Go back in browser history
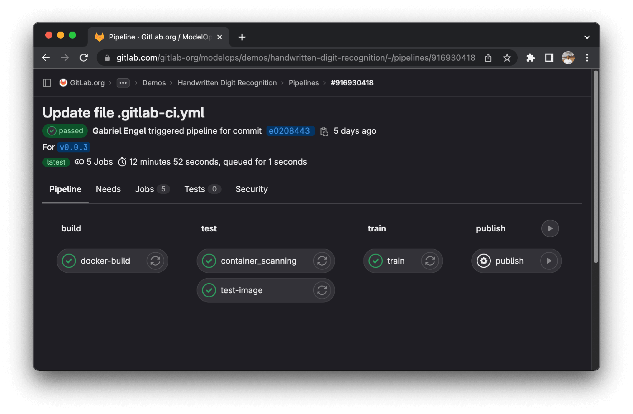 click(46, 58)
